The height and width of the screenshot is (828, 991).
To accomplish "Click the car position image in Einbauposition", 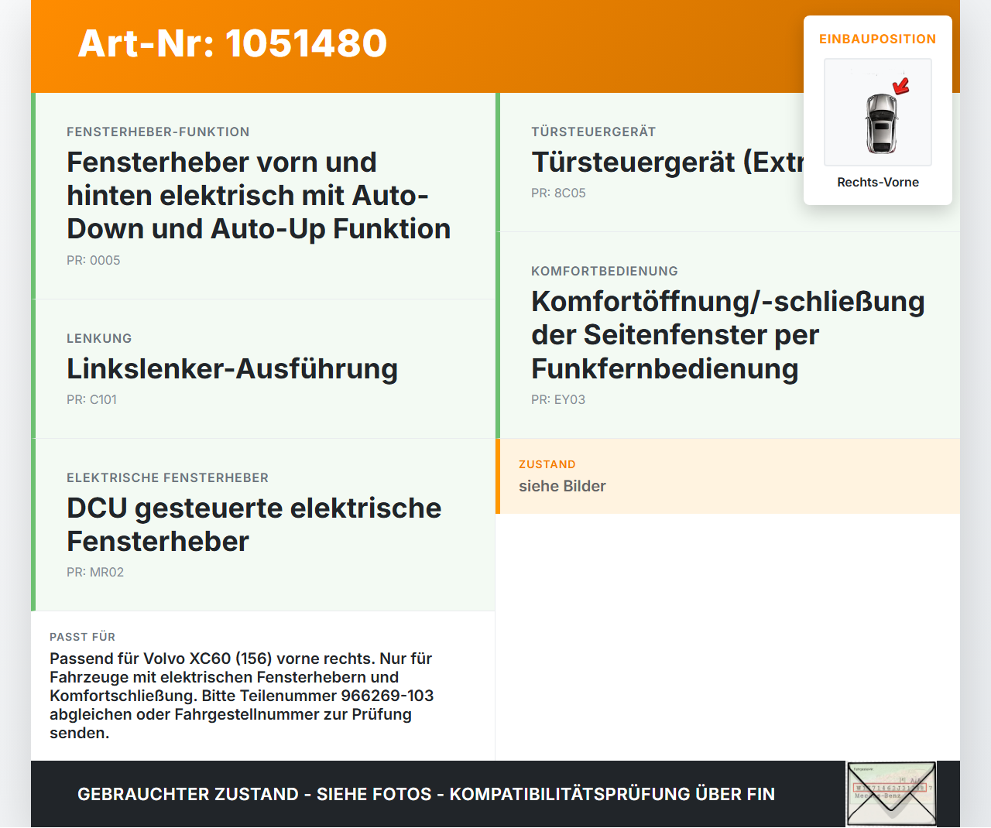I will click(878, 112).
